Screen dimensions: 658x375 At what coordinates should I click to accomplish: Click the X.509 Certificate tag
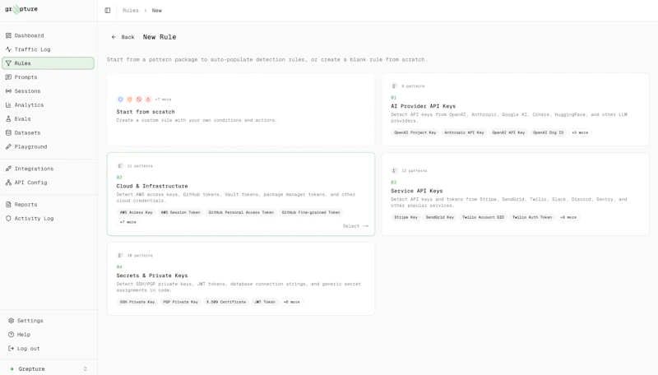tap(226, 302)
